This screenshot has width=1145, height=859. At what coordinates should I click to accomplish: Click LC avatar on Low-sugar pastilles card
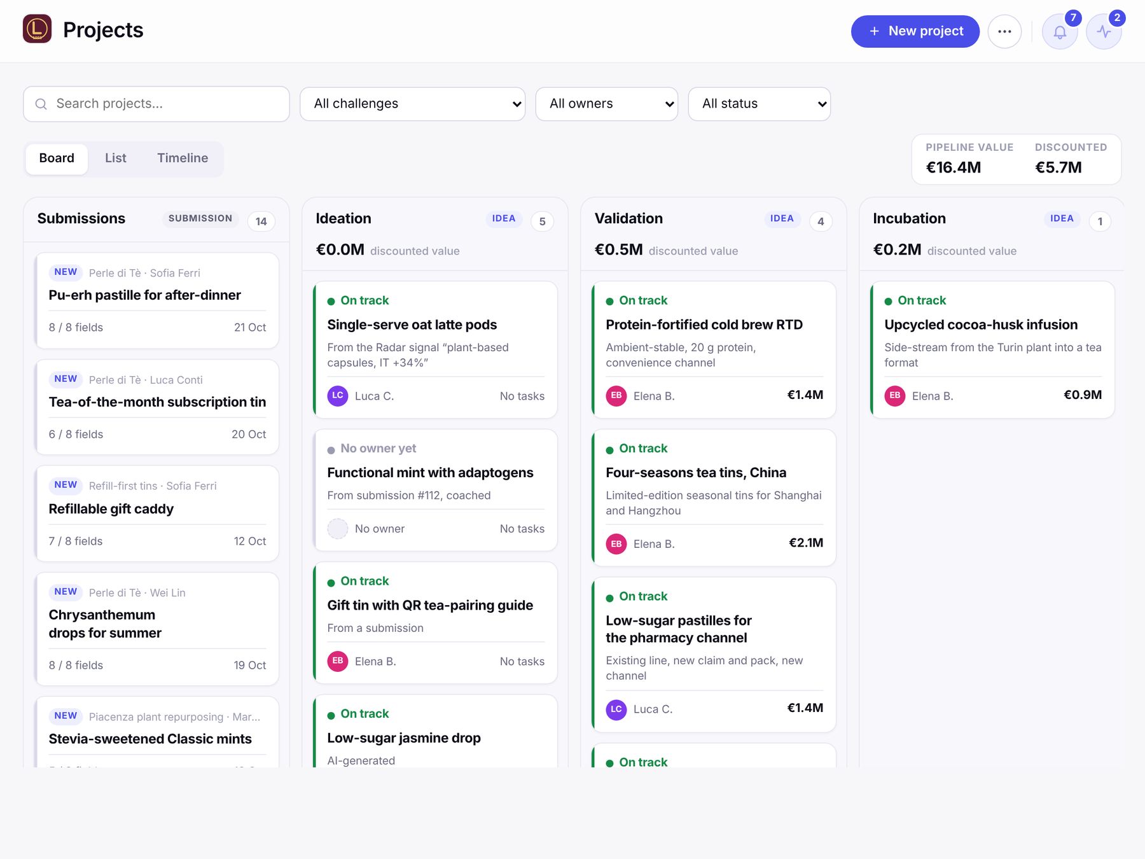coord(616,709)
